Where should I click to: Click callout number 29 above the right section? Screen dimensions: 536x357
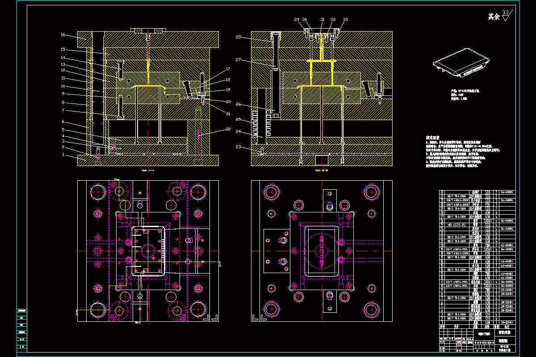(x=296, y=20)
